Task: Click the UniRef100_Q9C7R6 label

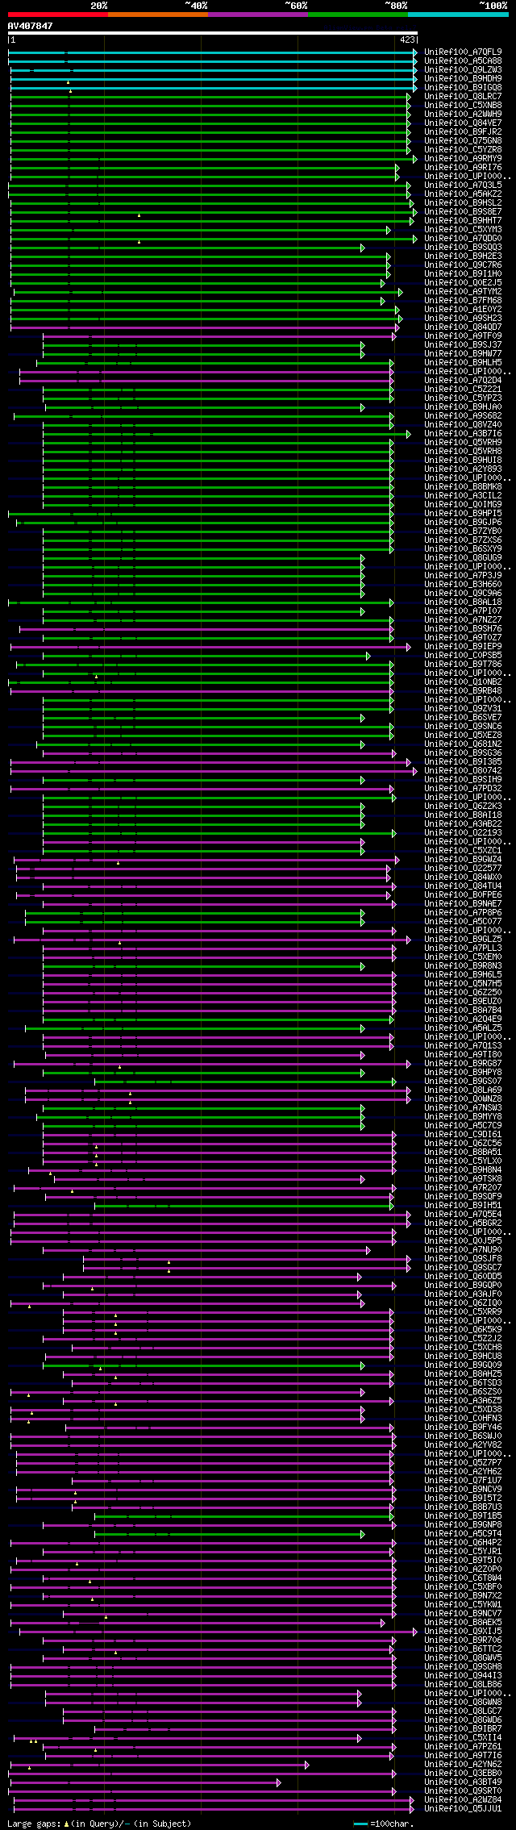Action: pos(463,265)
